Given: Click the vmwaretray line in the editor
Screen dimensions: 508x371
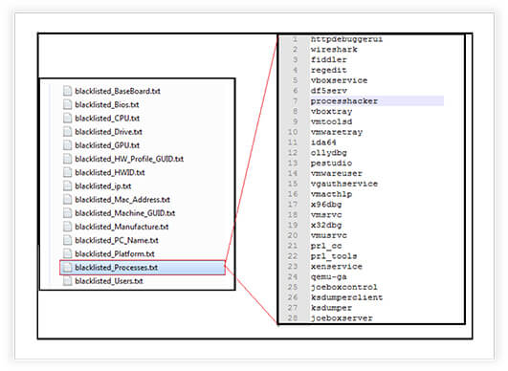Looking at the screenshot, I should click(x=337, y=132).
